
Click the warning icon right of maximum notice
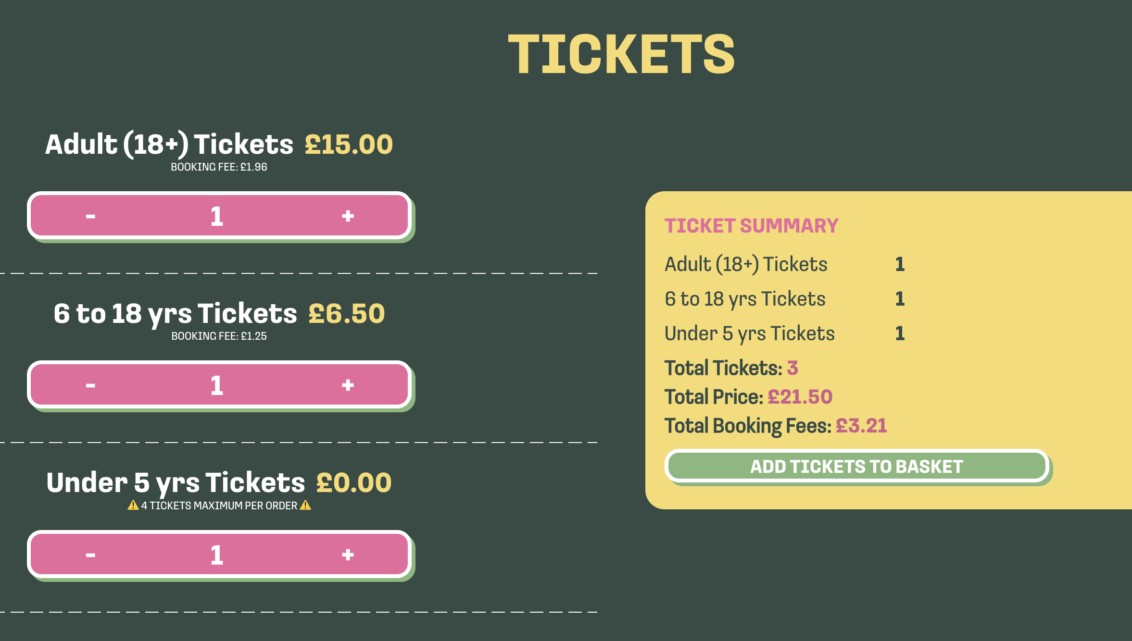[x=305, y=505]
